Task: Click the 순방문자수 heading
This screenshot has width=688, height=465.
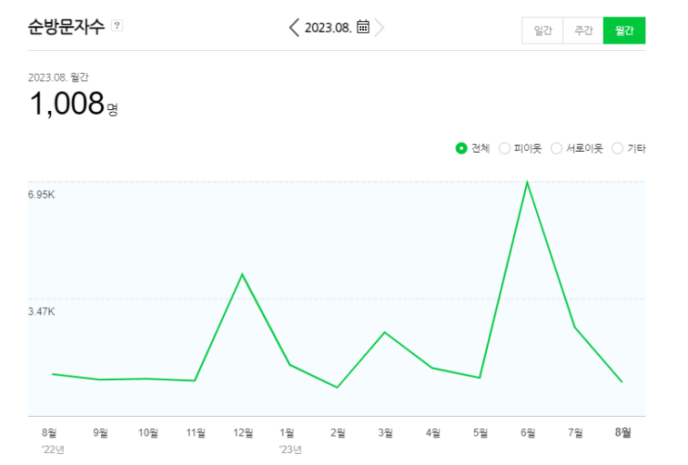Action: [67, 27]
